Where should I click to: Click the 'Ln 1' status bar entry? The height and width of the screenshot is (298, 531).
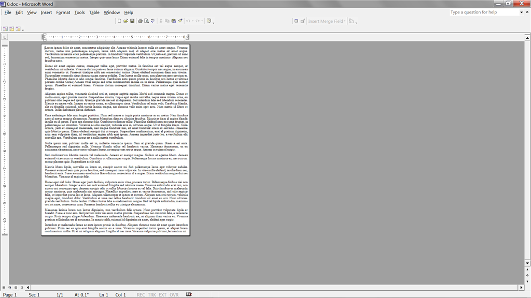104,294
